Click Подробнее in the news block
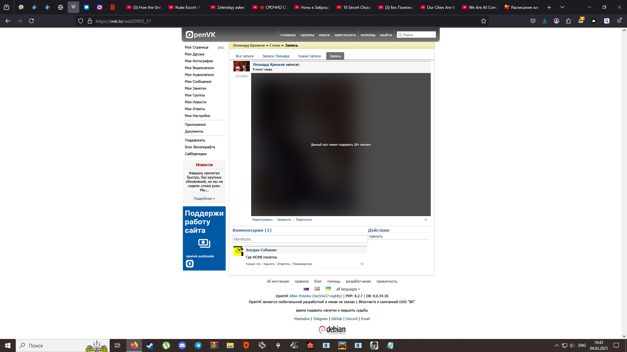The width and height of the screenshot is (627, 352). tap(204, 198)
